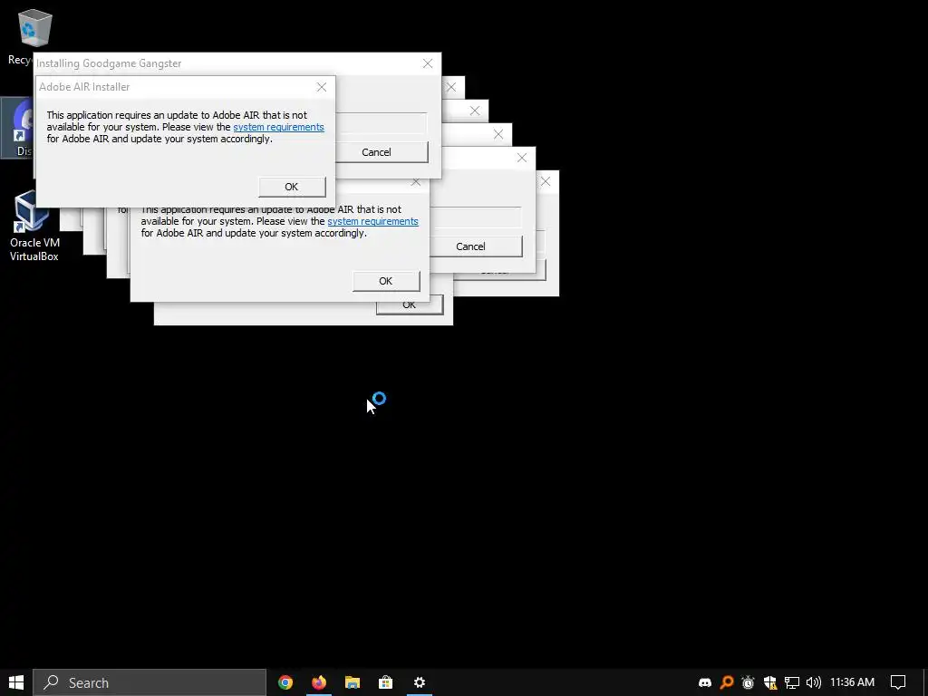This screenshot has width=928, height=696.
Task: Click the partly hidden OK button at the bottom dialog
Action: tap(409, 306)
